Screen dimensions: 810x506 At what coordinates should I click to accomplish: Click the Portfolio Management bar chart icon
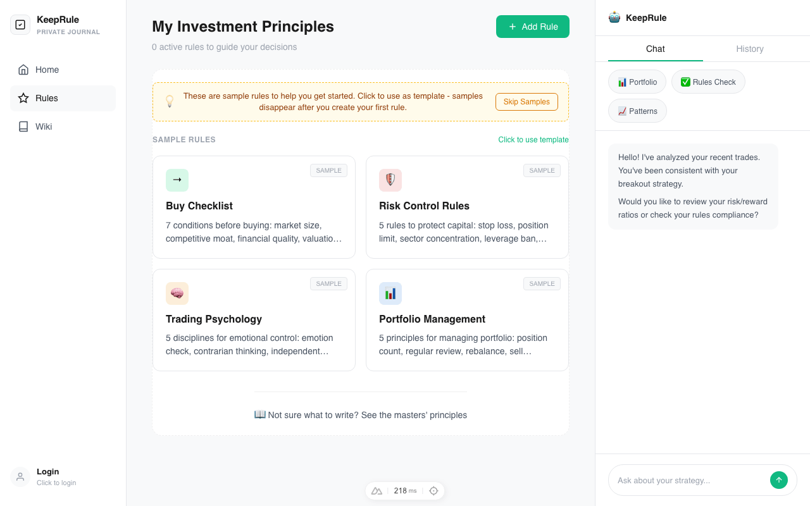[390, 293]
